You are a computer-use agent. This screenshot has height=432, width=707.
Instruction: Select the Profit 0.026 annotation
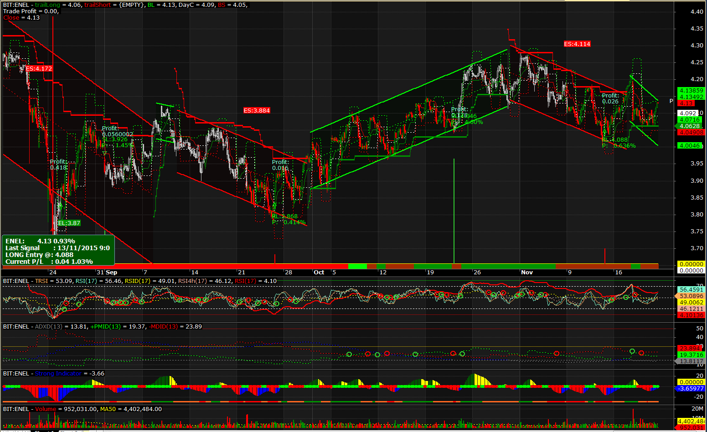pyautogui.click(x=610, y=98)
